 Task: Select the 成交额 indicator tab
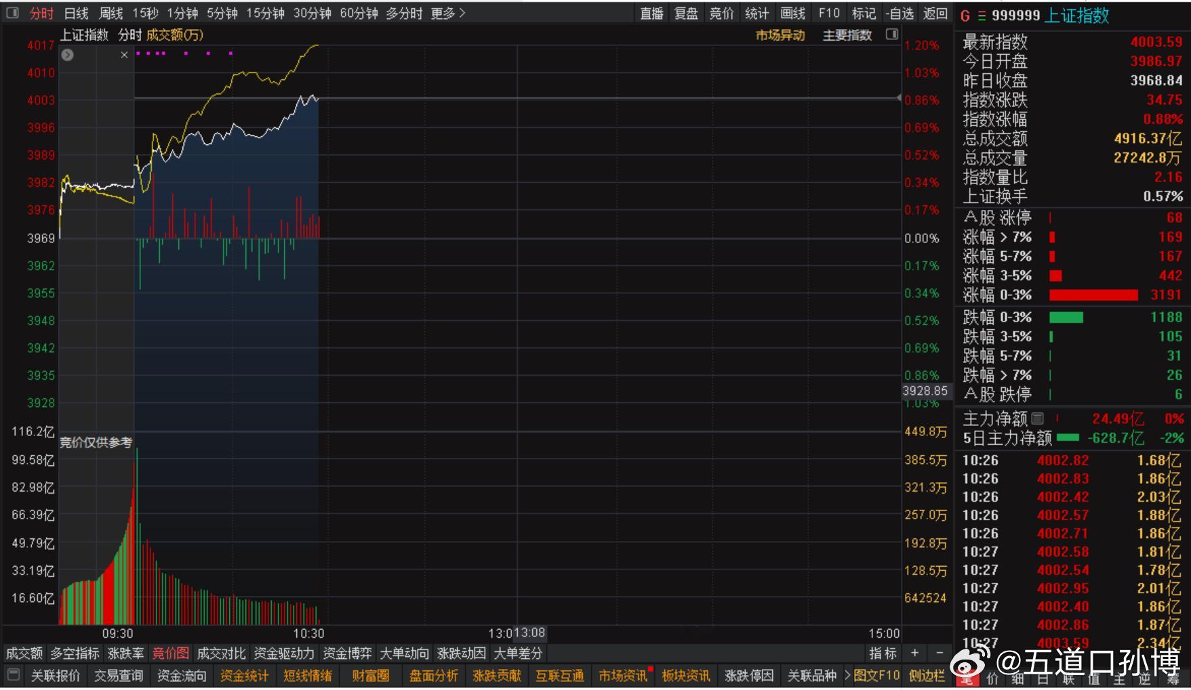(x=24, y=653)
